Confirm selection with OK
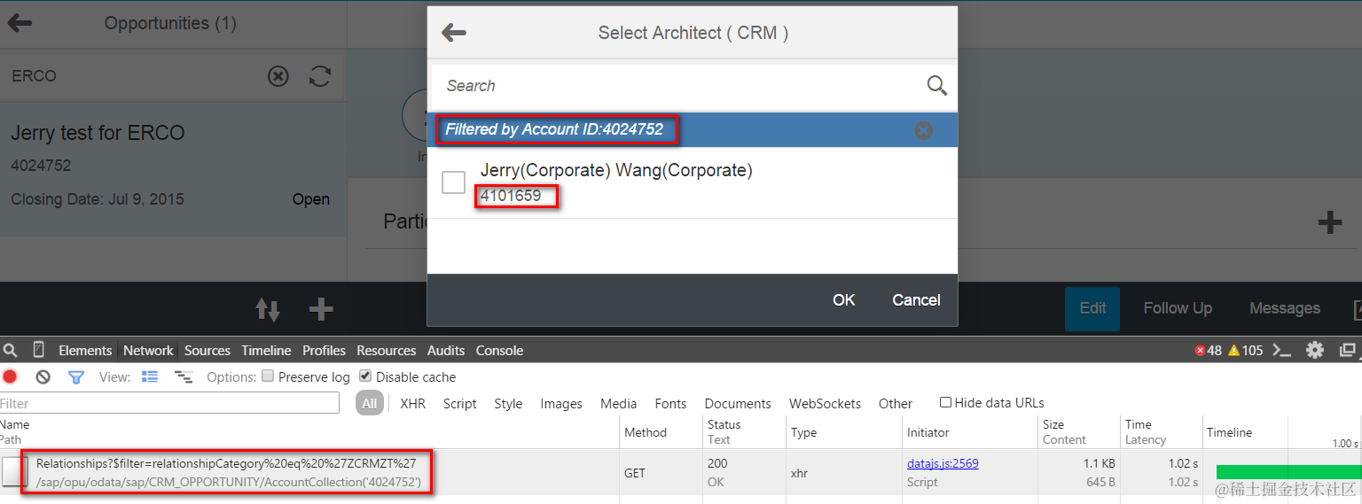 [x=844, y=300]
